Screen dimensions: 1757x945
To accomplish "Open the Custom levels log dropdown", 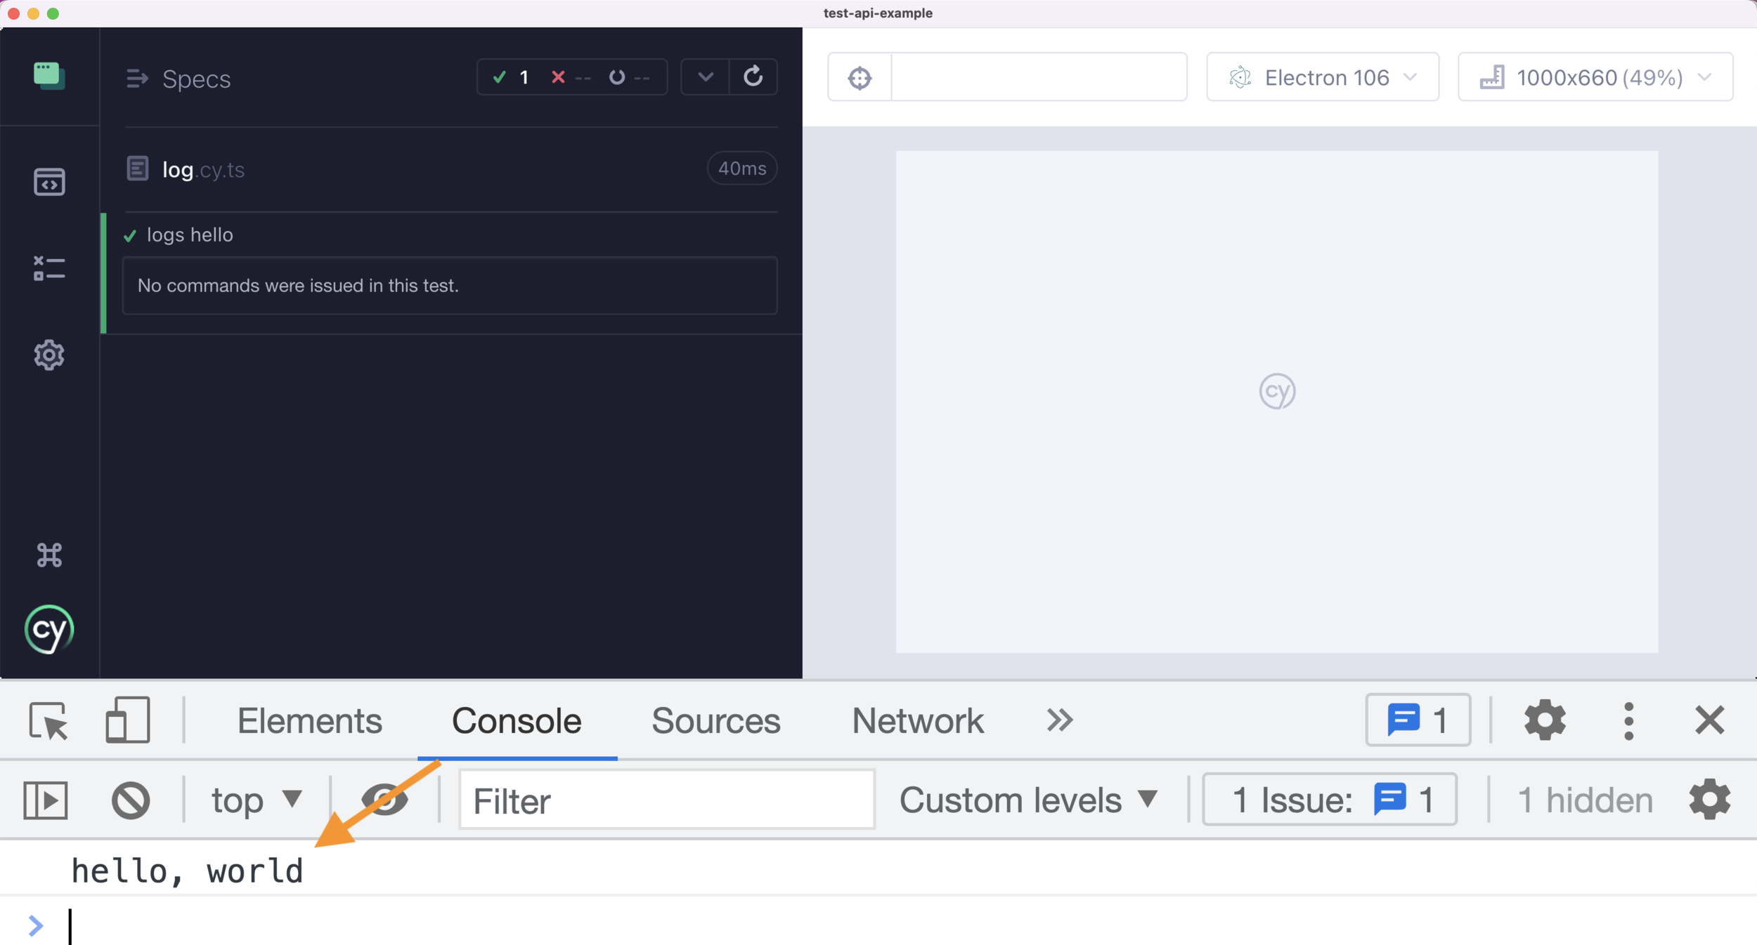I will coord(1027,800).
